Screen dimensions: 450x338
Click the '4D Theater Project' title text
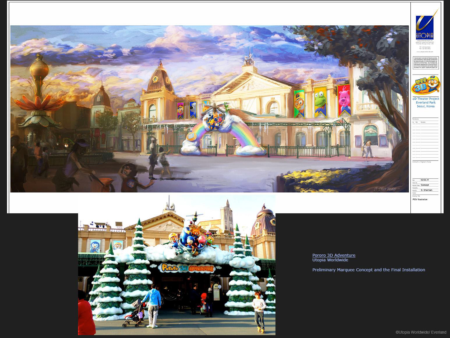(x=426, y=99)
